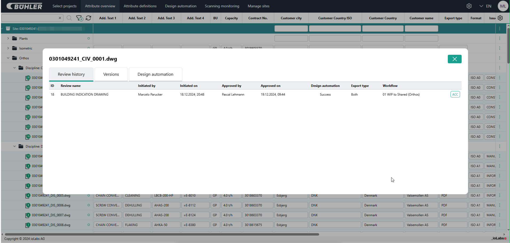This screenshot has width=510, height=243.
Task: Open three-dot menu for Site row
Action: click(x=500, y=28)
